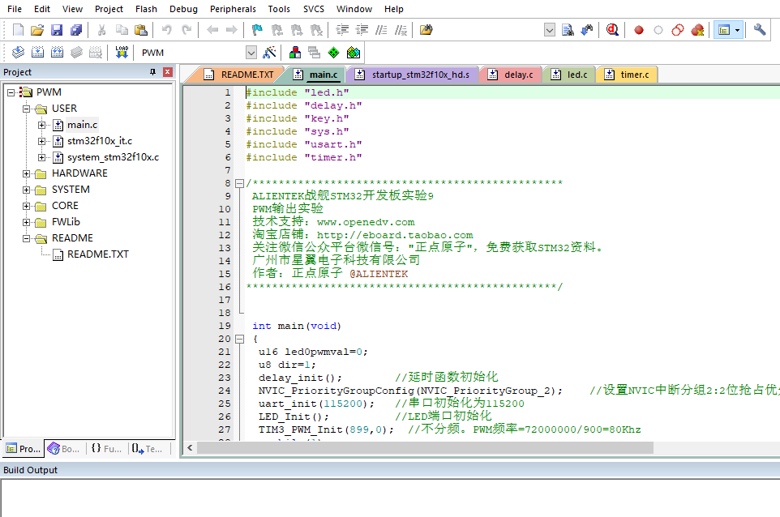The image size is (780, 517).
Task: Collapse the USER folder group
Action: 27,109
